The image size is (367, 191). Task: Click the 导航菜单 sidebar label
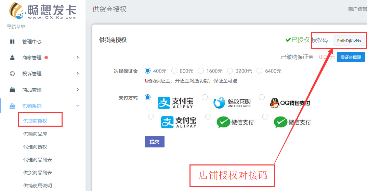pos(16,27)
